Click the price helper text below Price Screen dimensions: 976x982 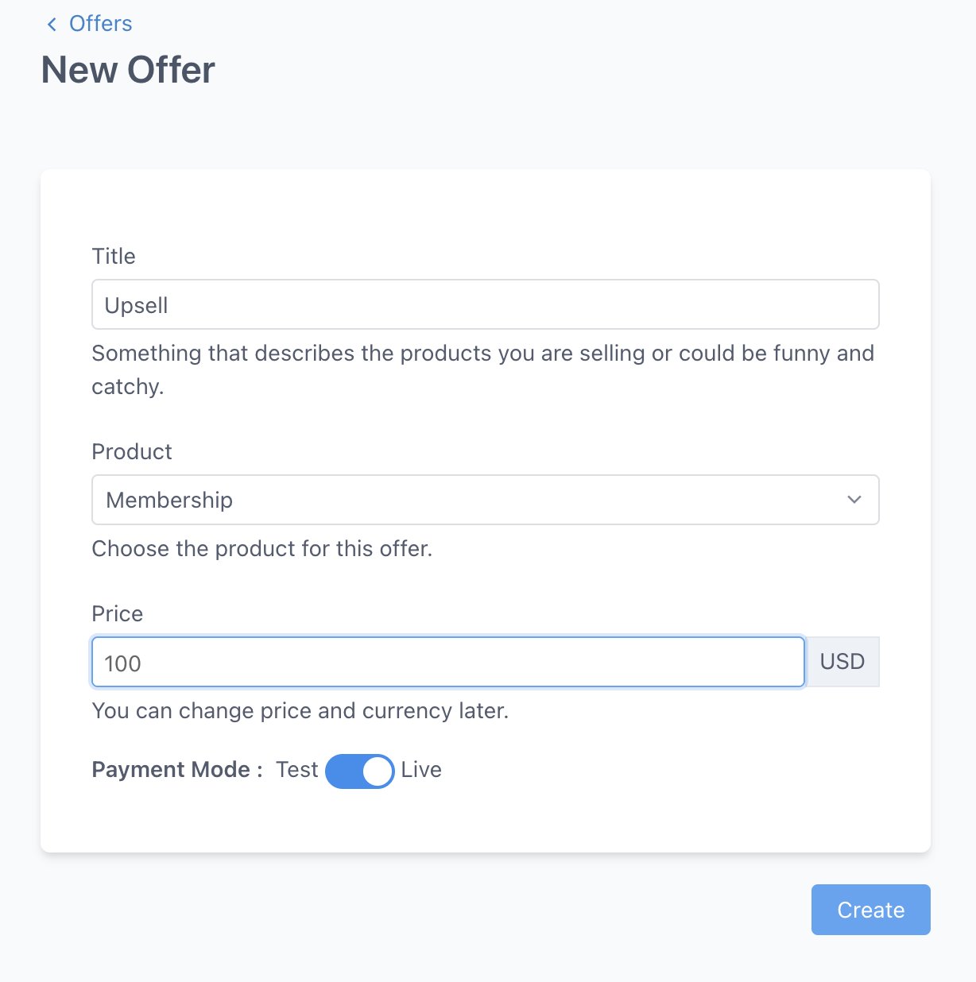pyautogui.click(x=300, y=710)
